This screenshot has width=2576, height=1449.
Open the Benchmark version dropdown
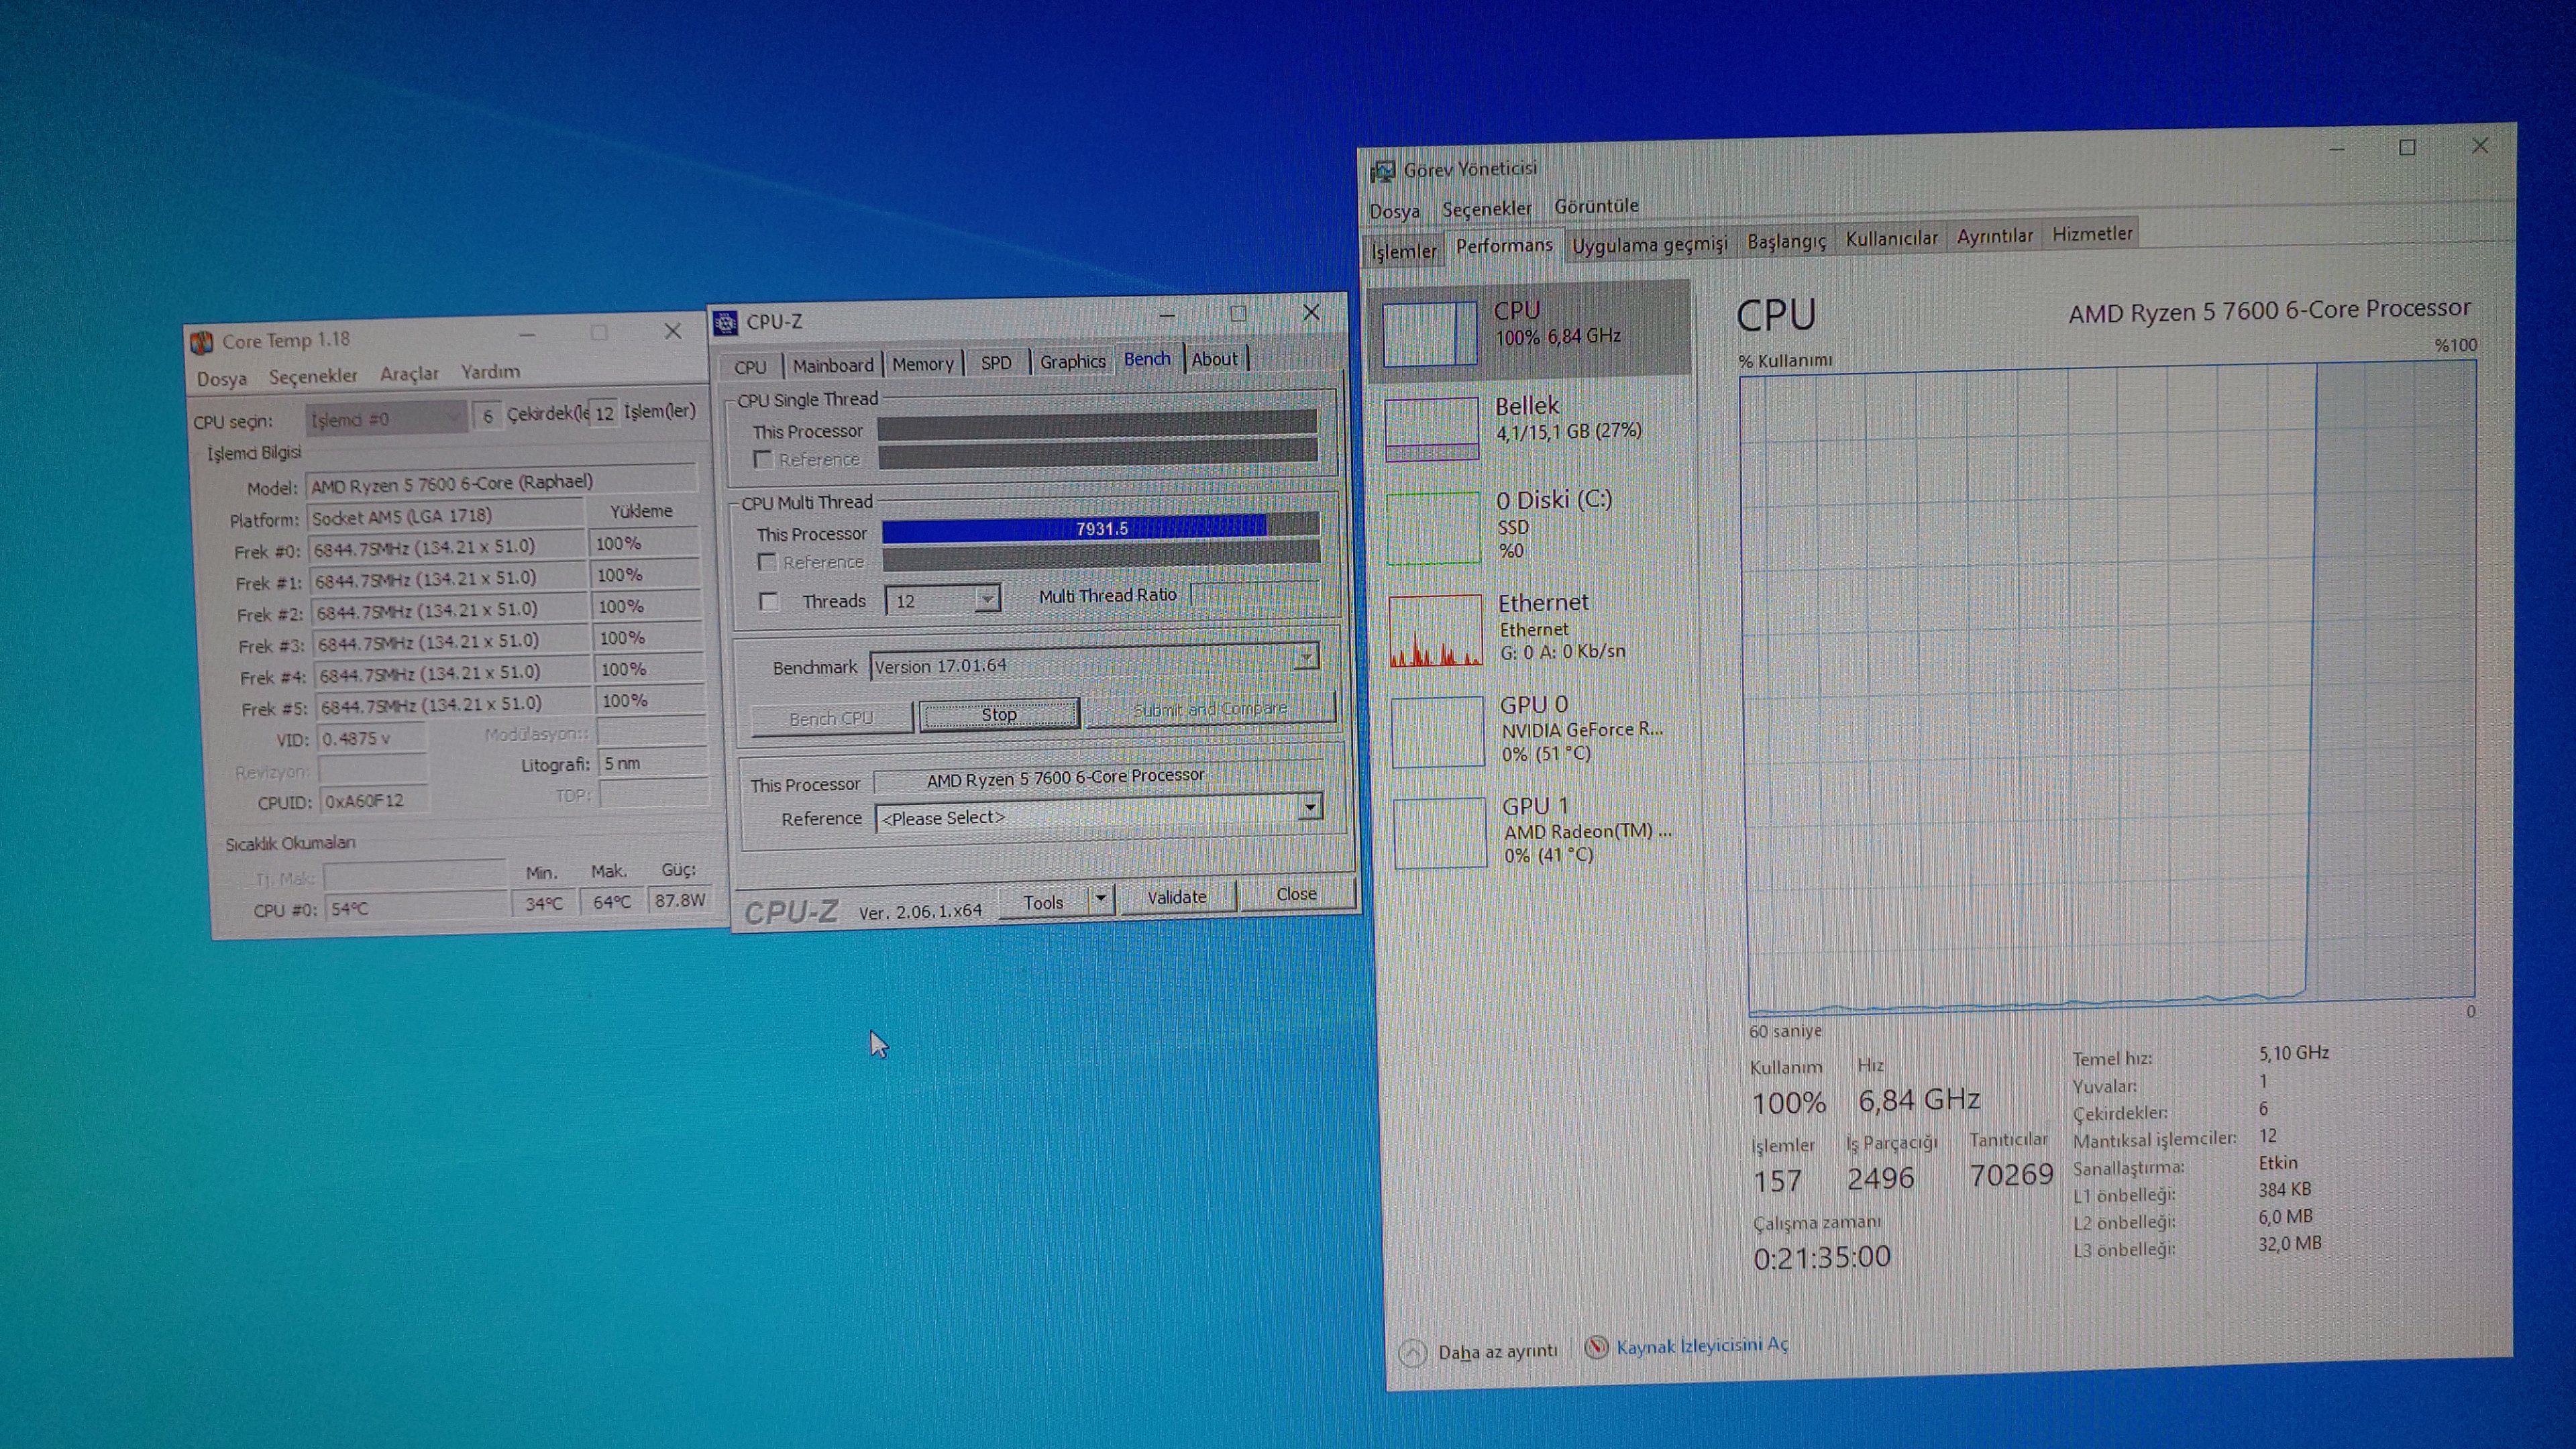point(1305,657)
